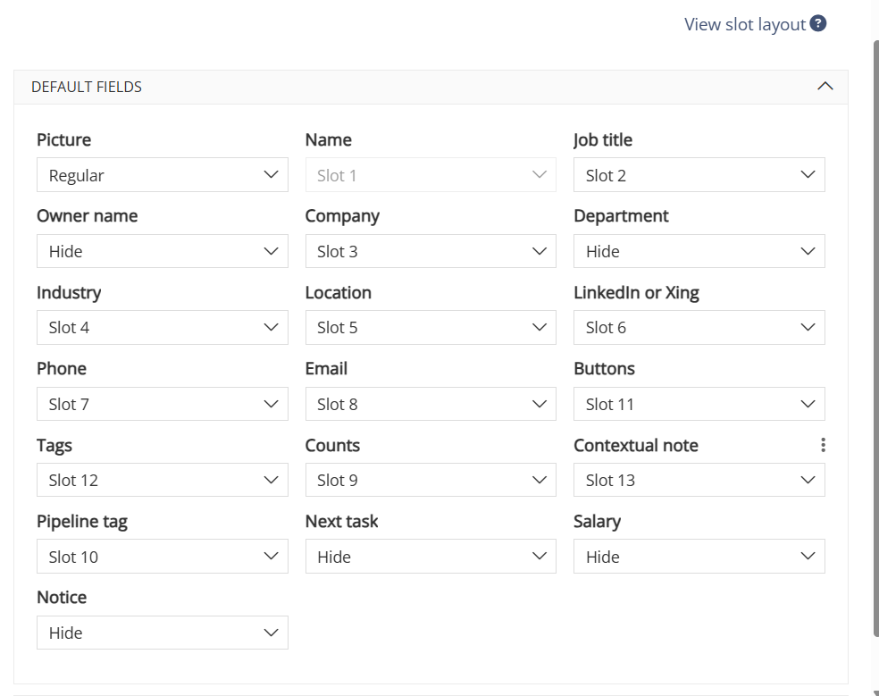The height and width of the screenshot is (696, 879).
Task: Change the Owner name Hide dropdown
Action: 163,251
